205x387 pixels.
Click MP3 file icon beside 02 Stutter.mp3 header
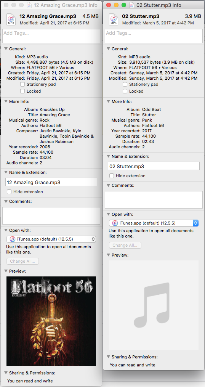[x=114, y=19]
